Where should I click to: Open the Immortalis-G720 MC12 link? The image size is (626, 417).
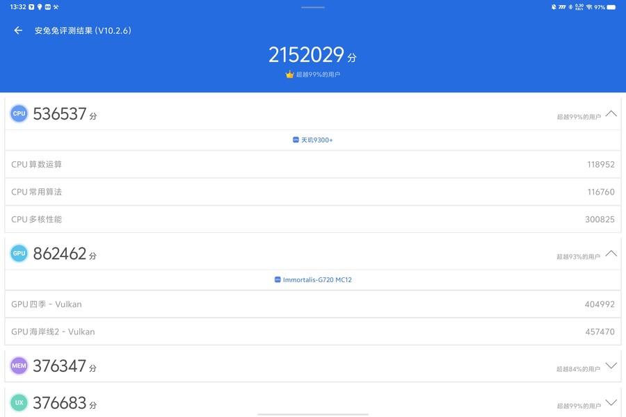pos(313,280)
